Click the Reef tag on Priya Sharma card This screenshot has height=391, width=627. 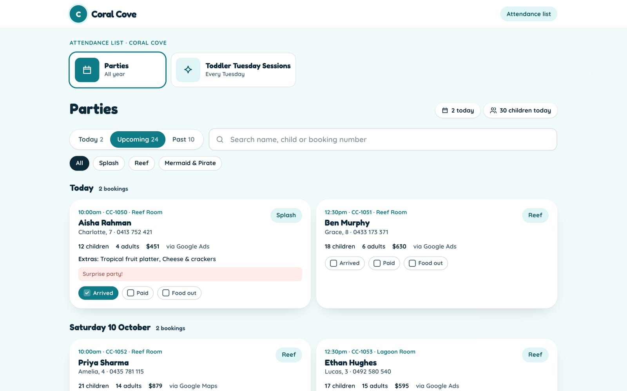[x=289, y=355]
